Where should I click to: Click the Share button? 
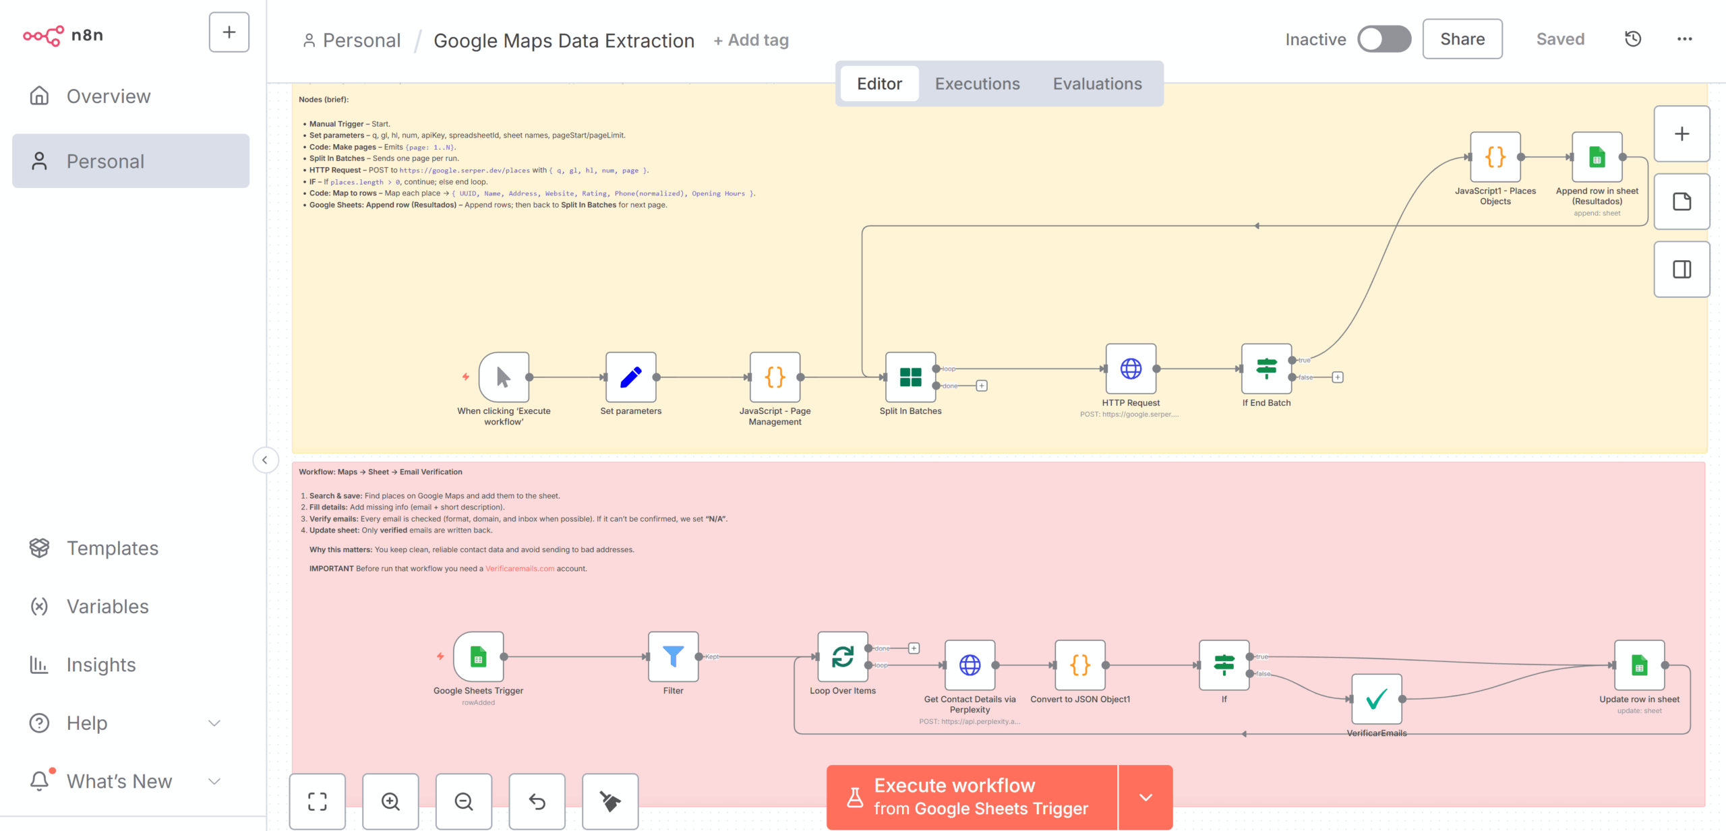pos(1462,39)
